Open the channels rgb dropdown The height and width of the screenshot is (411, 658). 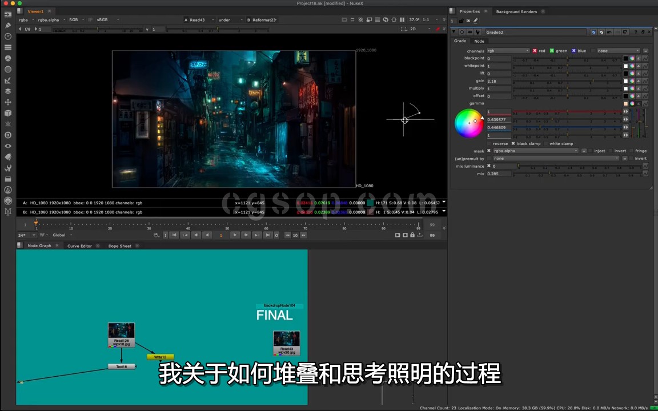[508, 51]
